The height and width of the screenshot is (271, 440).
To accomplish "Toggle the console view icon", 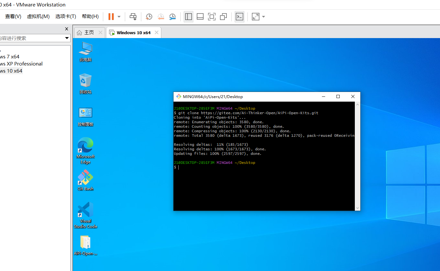I will click(239, 17).
